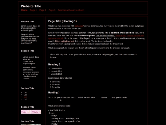
Task: Click the paragraph about space between paragraphs
Action: pos(89,48)
